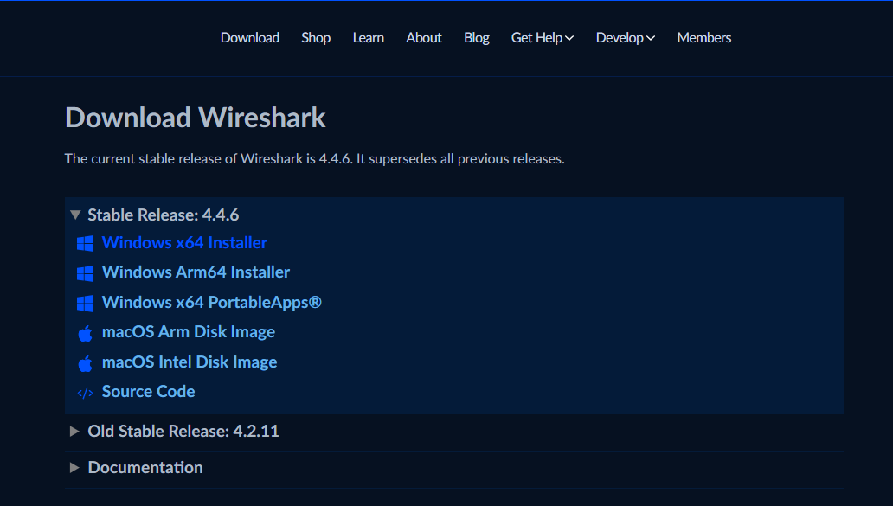Viewport: 893px width, 506px height.
Task: Download the macOS Arm Disk Image
Action: pos(189,332)
